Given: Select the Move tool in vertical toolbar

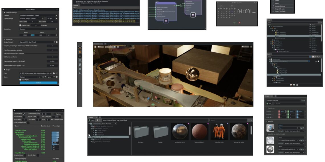Looking at the screenshot, I should pyautogui.click(x=80, y=56).
